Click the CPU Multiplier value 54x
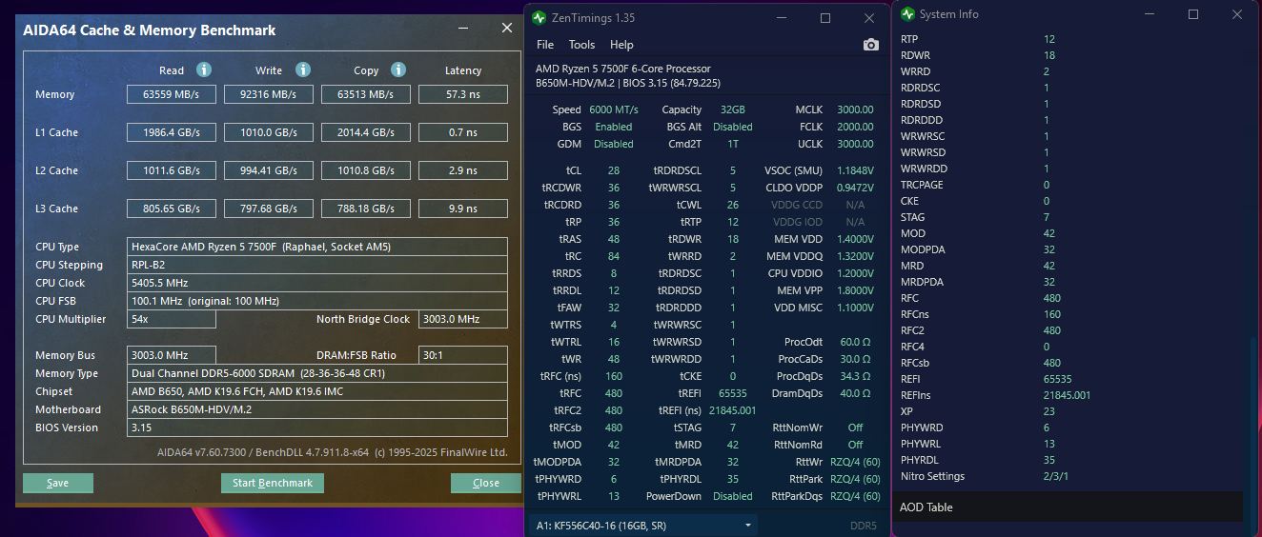The image size is (1262, 537). tap(172, 319)
